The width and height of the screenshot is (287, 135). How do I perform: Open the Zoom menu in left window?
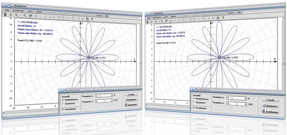(30, 11)
